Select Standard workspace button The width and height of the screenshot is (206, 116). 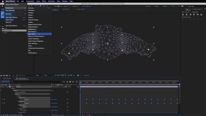pos(148,6)
